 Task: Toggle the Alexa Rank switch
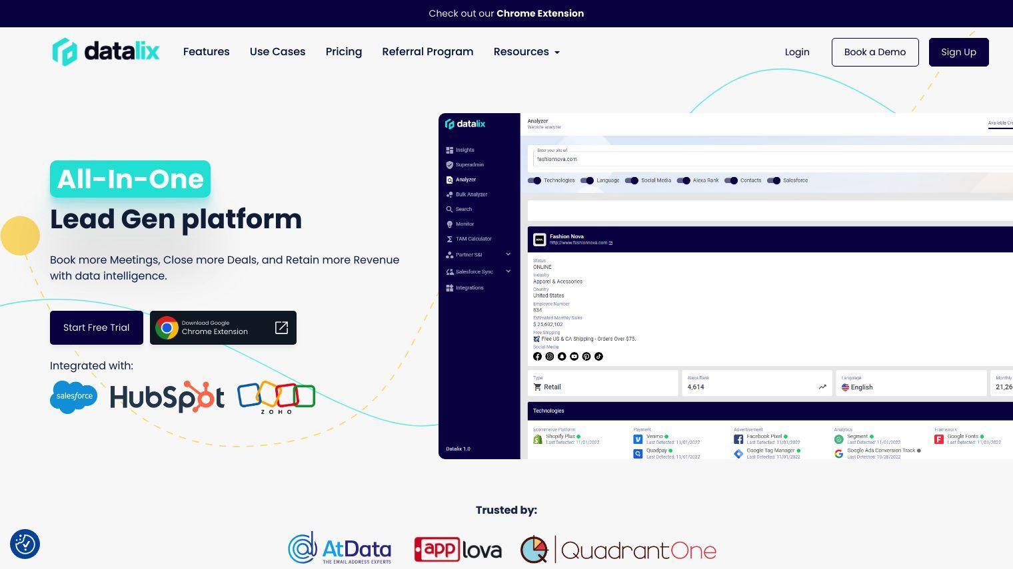[684, 180]
